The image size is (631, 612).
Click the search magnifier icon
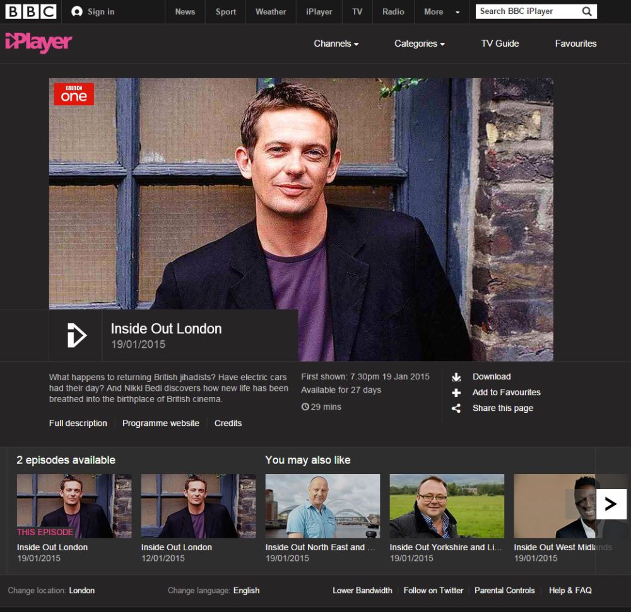point(586,11)
